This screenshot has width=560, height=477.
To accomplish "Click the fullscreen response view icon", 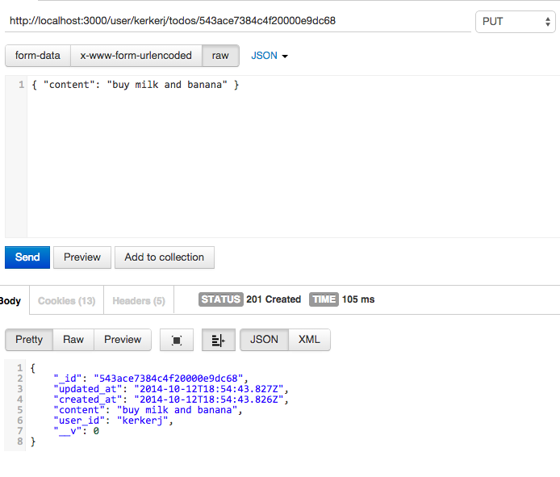I will pyautogui.click(x=177, y=340).
